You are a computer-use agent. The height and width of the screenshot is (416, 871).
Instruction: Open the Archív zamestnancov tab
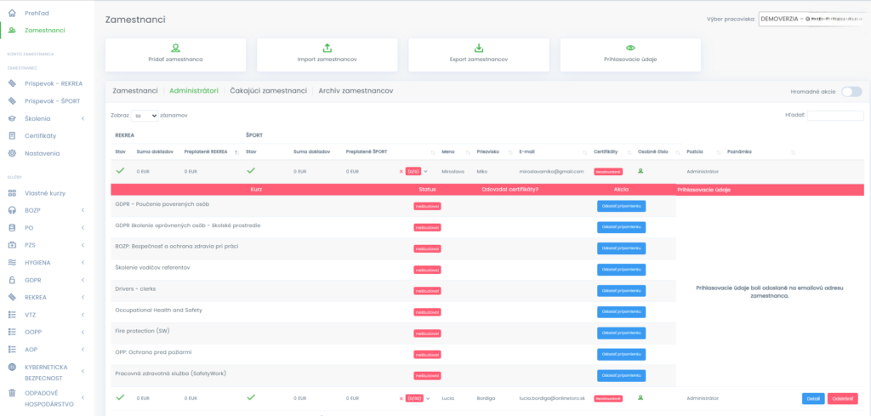click(356, 90)
